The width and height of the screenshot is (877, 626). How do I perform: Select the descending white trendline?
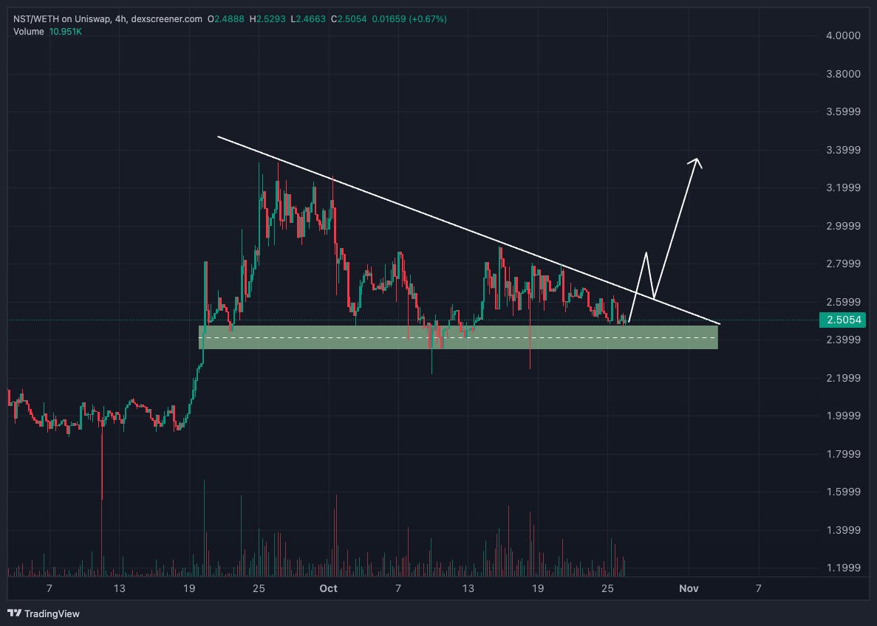pos(468,230)
